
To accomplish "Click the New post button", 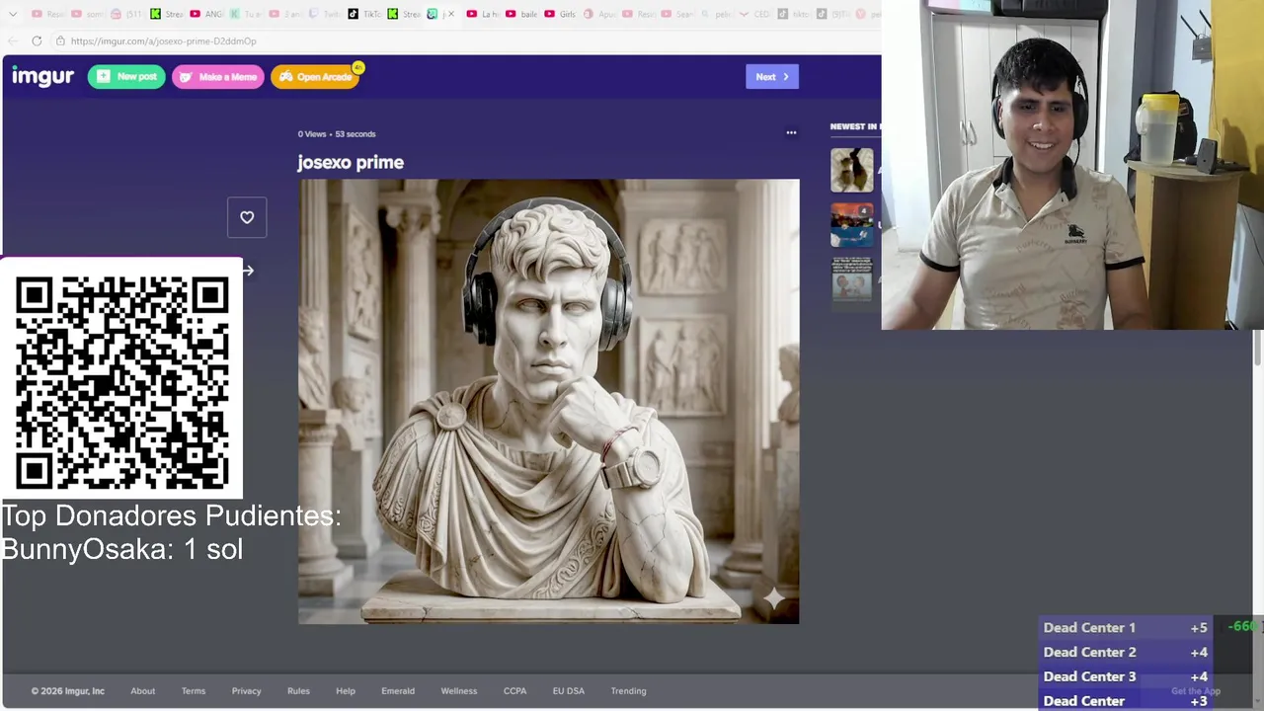I will click(x=126, y=77).
